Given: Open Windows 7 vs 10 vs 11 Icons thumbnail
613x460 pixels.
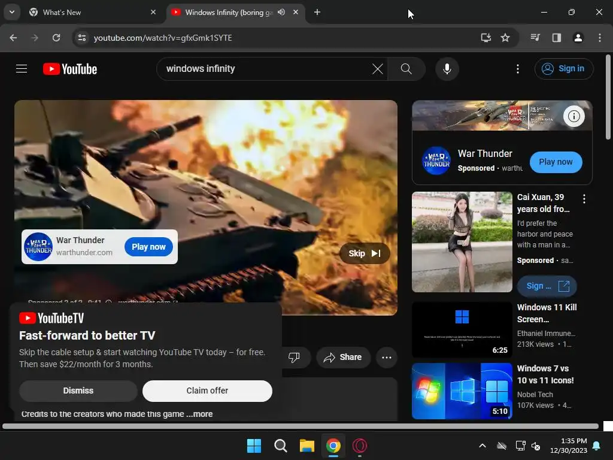Looking at the screenshot, I should 462,391.
